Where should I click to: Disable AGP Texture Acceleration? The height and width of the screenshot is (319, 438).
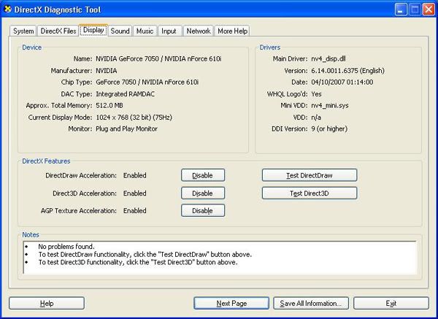click(x=203, y=211)
